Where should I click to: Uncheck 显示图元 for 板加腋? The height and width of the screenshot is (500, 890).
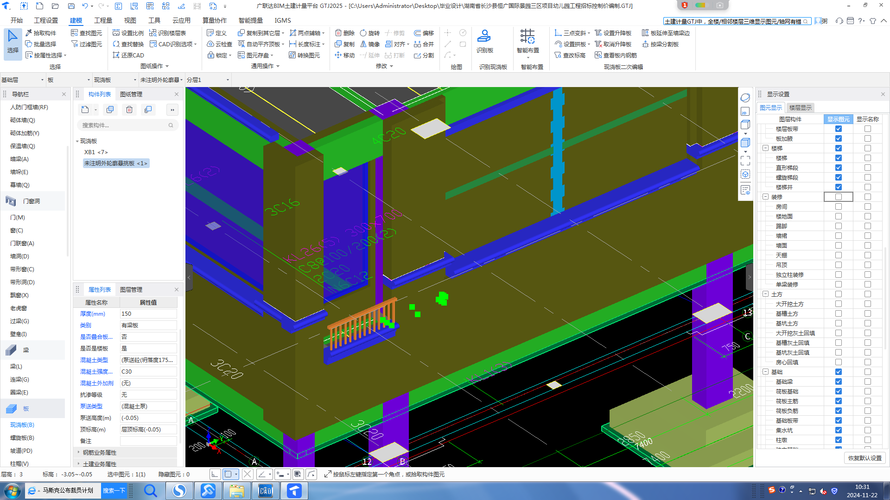838,138
